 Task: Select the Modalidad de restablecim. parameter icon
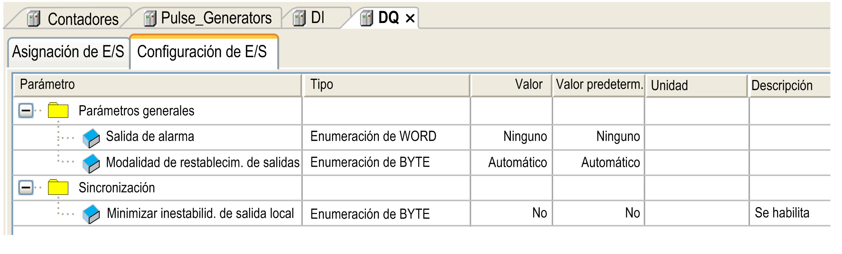91,163
